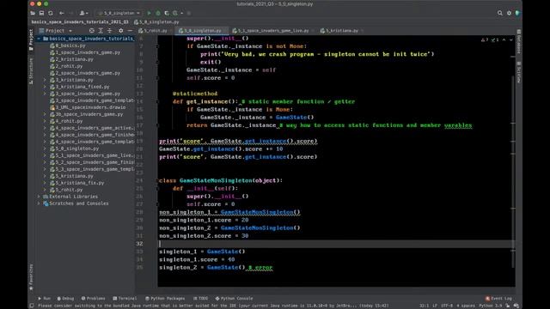Click the 32:1 cursor position in the status bar
550x309 pixels.
coord(424,306)
